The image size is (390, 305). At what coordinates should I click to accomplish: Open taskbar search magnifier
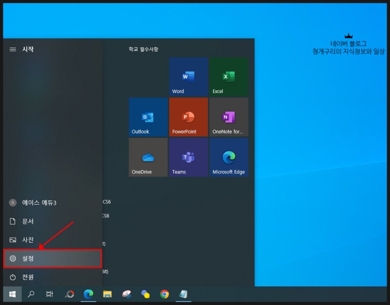31,294
